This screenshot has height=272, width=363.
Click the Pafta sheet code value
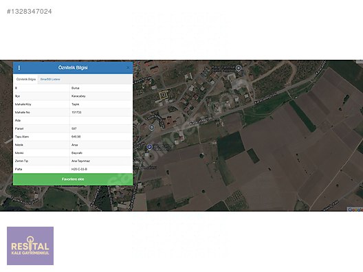click(79, 169)
